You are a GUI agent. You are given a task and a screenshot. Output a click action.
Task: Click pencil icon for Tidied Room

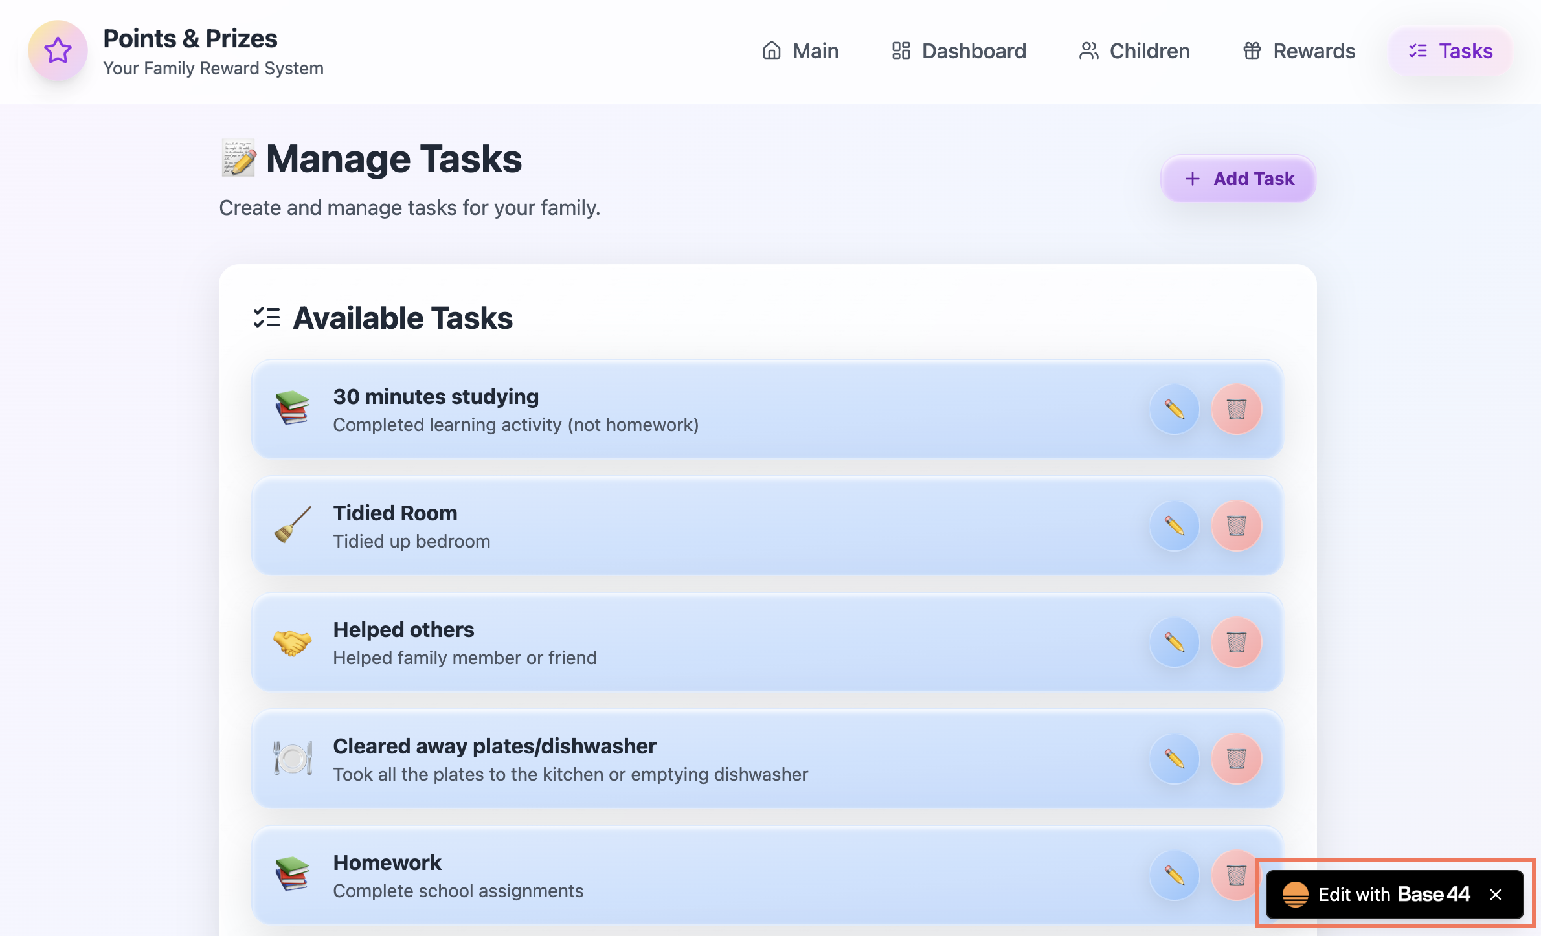click(x=1174, y=526)
